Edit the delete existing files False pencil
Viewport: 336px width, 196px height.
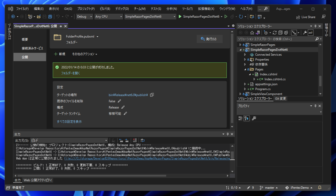pyautogui.click(x=119, y=101)
